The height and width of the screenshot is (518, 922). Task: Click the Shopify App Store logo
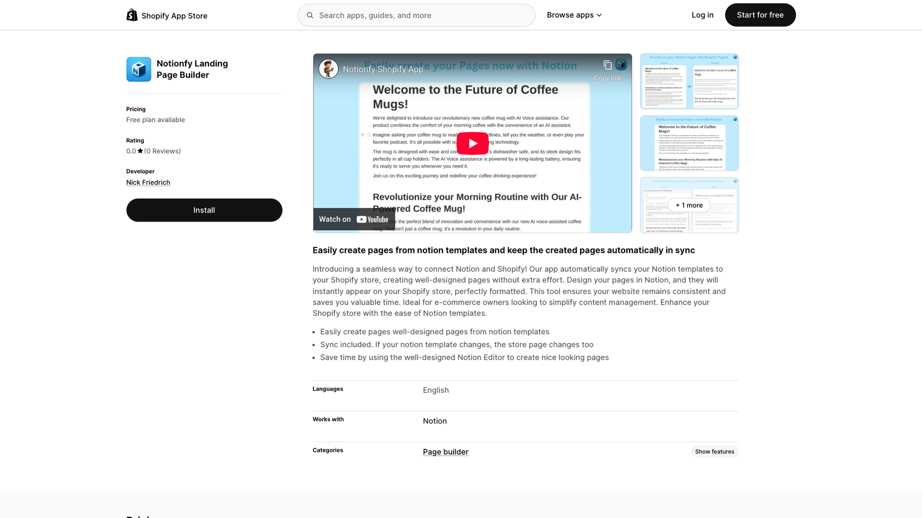point(166,15)
